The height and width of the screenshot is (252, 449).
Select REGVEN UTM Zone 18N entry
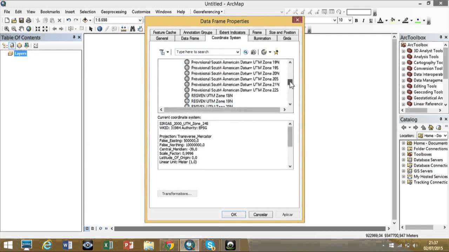point(212,96)
